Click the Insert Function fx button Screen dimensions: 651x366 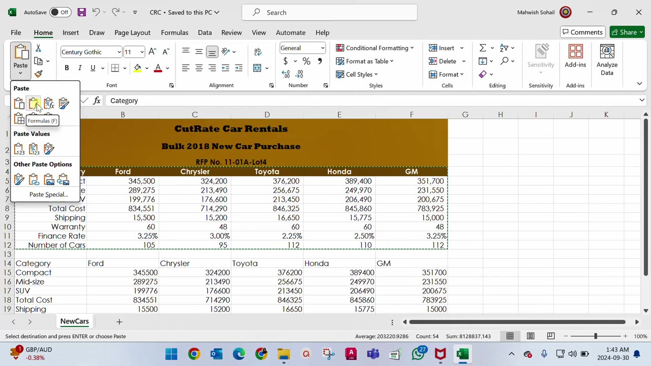(x=97, y=101)
